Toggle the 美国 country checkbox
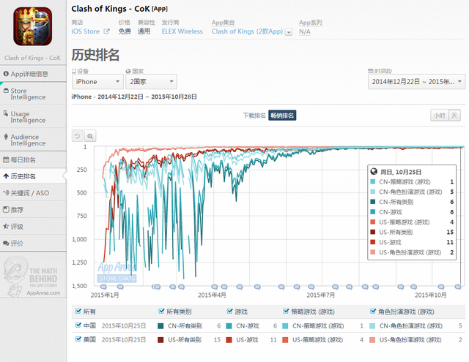The width and height of the screenshot is (469, 362). (78, 339)
